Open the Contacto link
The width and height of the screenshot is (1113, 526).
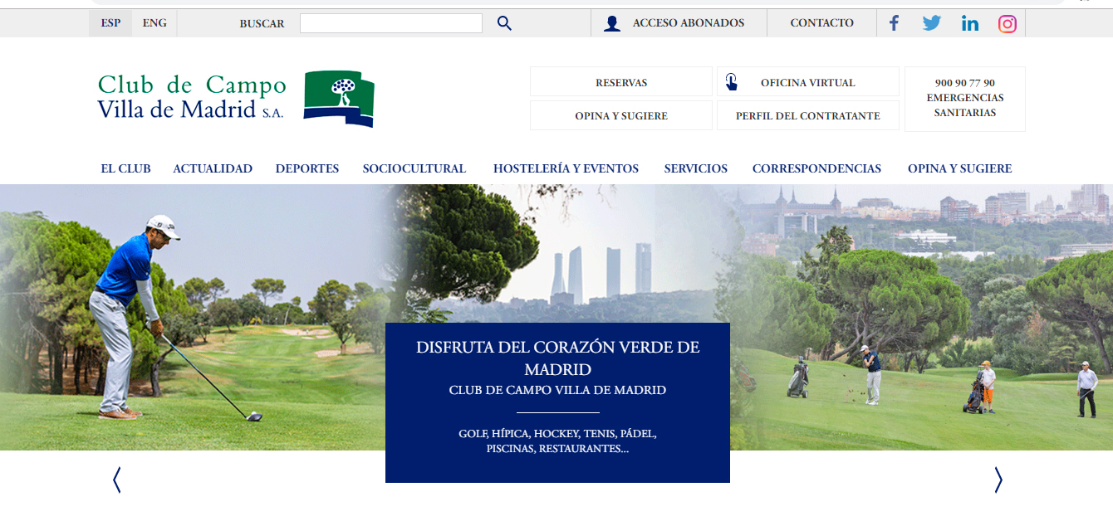click(821, 23)
